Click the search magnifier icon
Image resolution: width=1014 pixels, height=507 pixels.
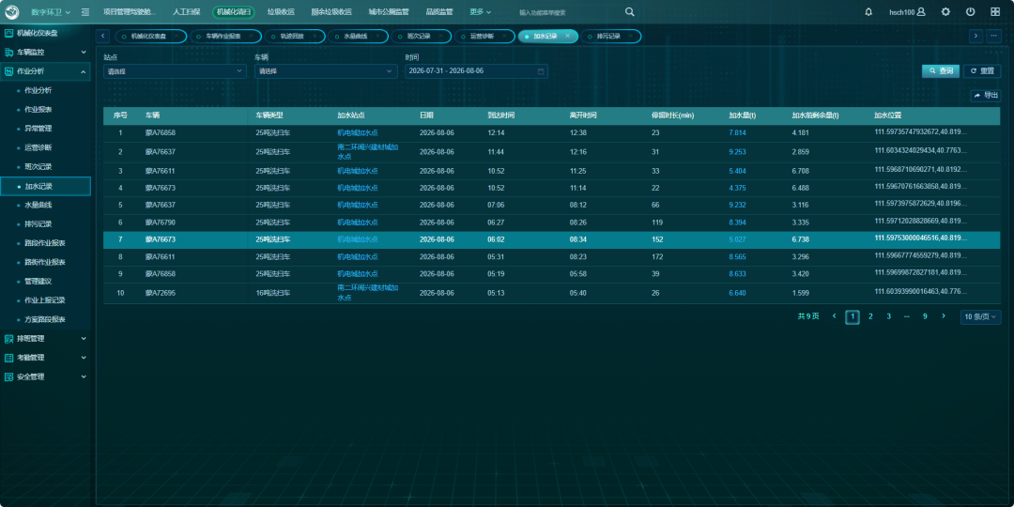pos(630,11)
